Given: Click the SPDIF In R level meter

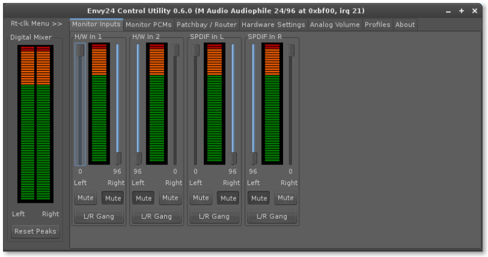Looking at the screenshot, I should click(272, 104).
